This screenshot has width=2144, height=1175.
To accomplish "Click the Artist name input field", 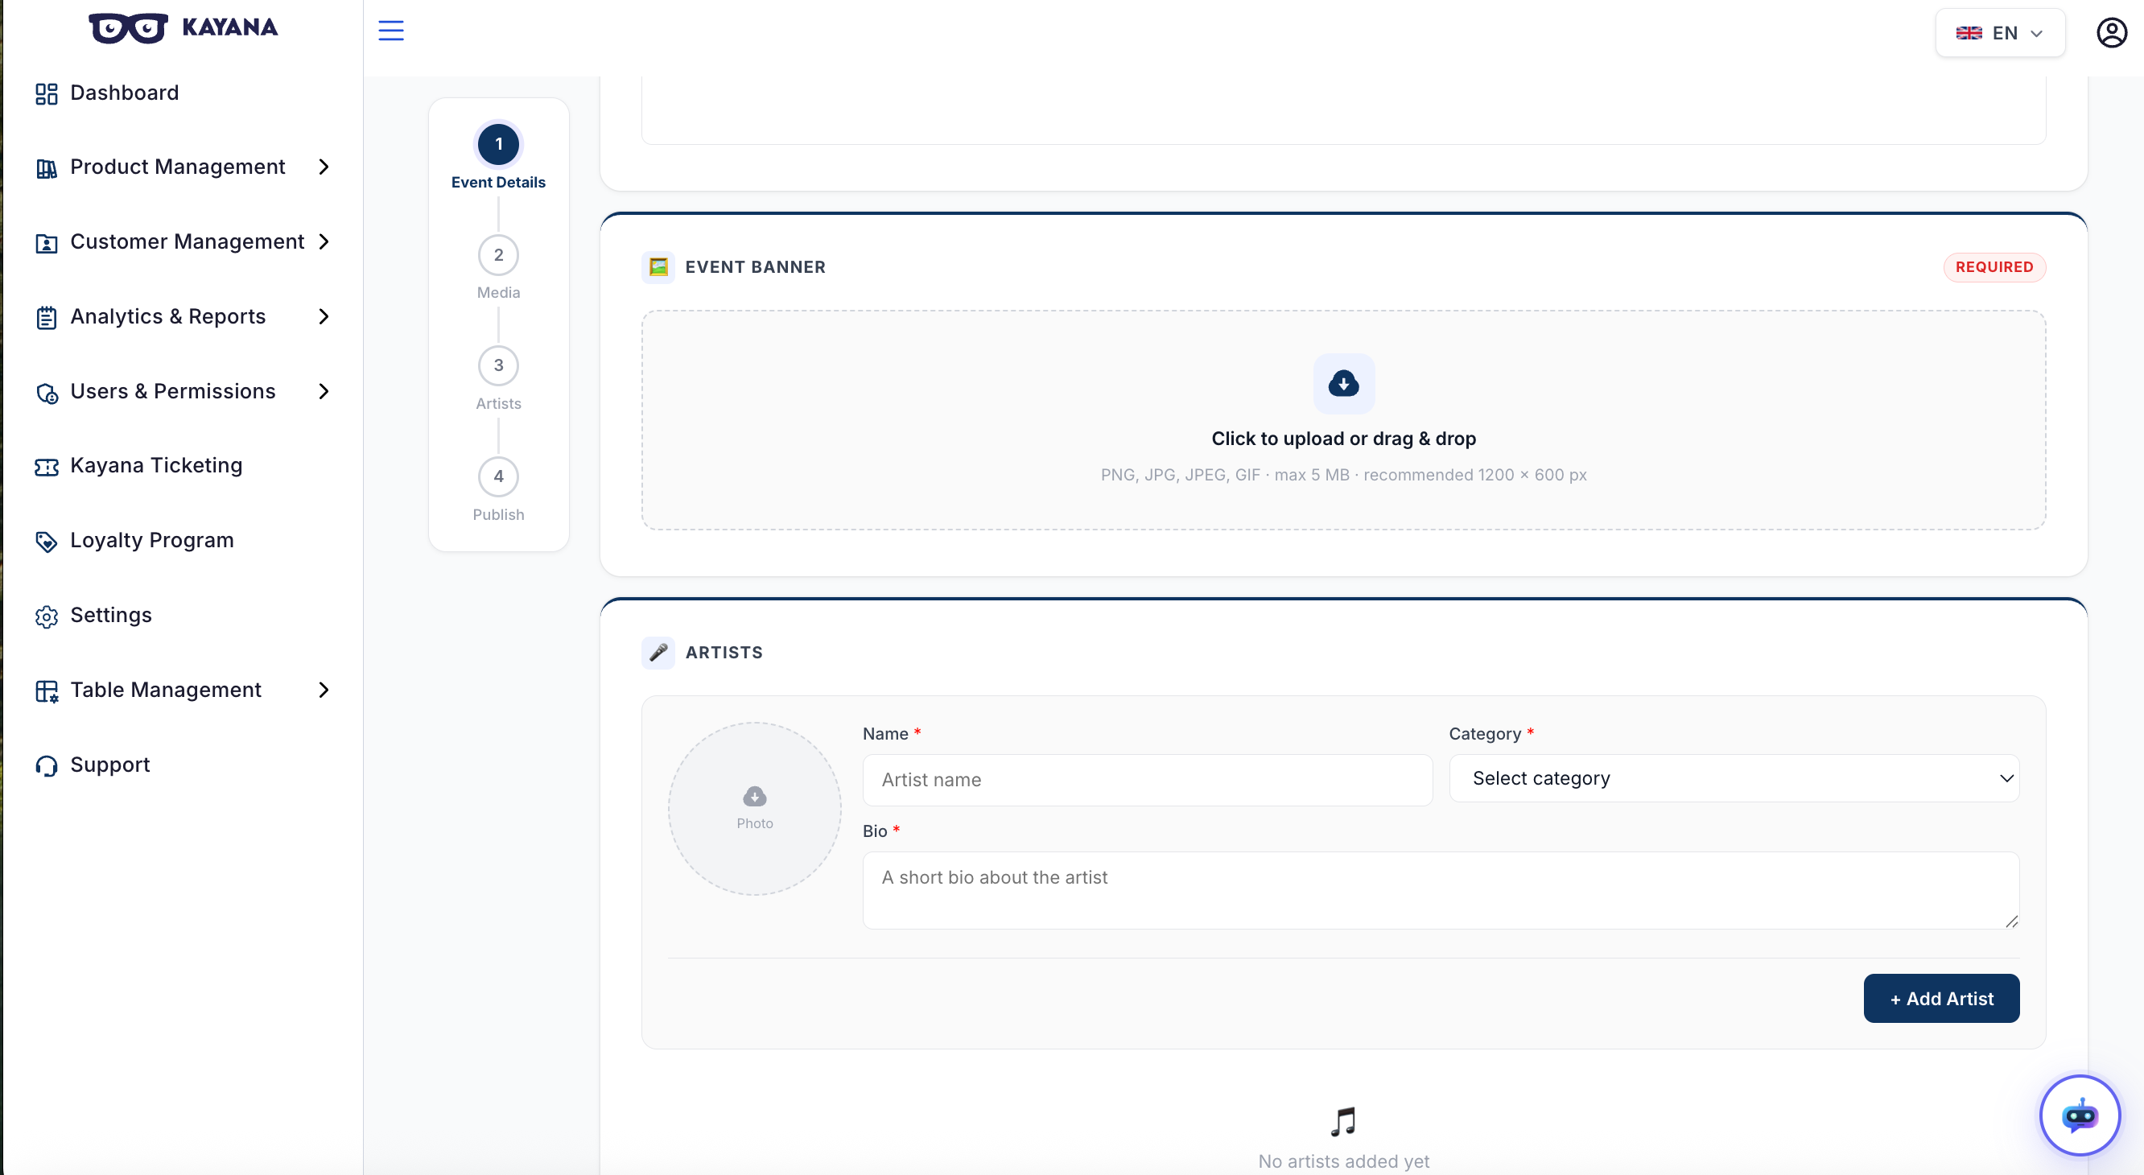I will pos(1147,780).
